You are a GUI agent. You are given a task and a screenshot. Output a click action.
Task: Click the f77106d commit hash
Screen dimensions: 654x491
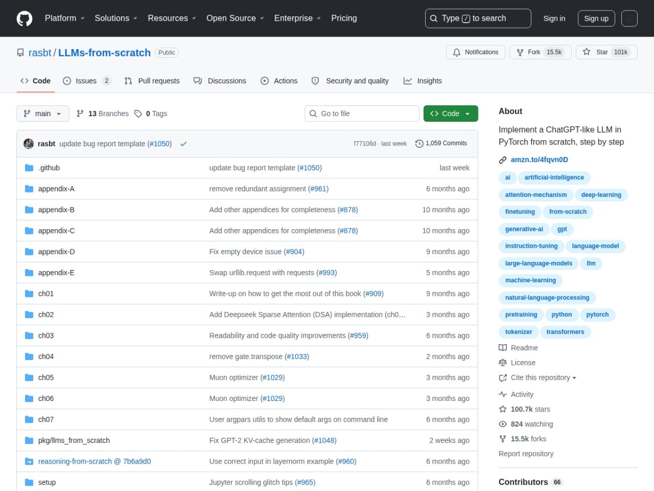point(365,143)
